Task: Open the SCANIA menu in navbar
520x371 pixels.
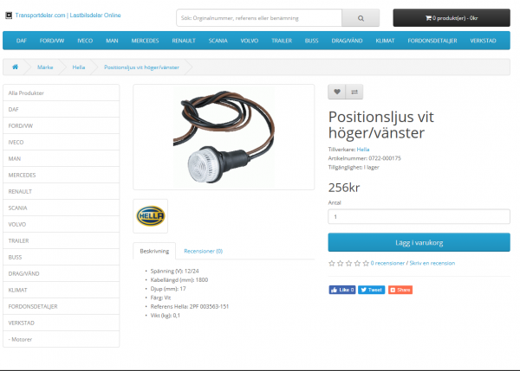Action: click(218, 41)
